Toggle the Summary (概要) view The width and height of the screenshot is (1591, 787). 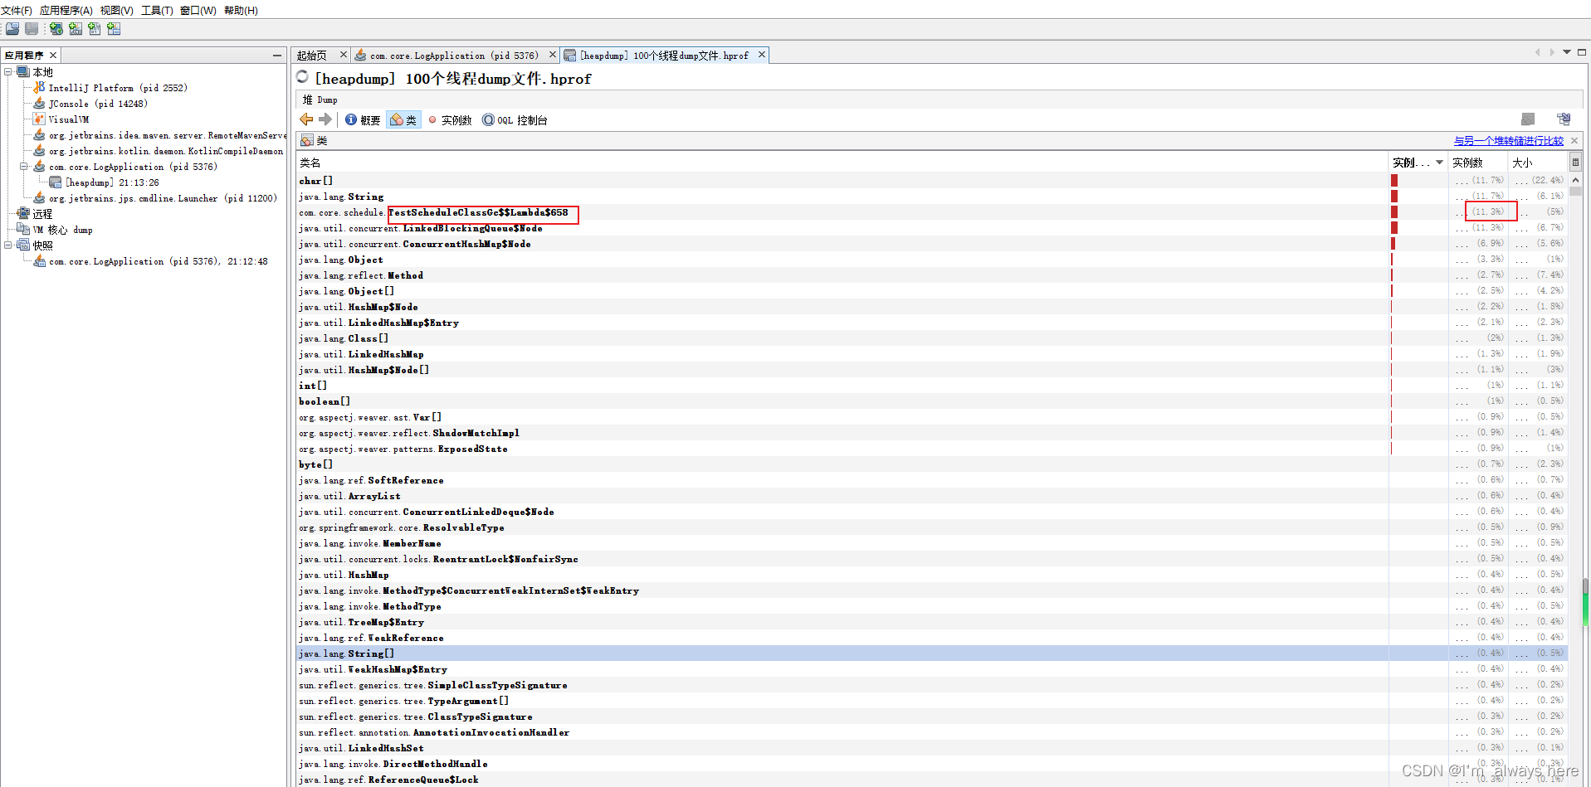(363, 120)
